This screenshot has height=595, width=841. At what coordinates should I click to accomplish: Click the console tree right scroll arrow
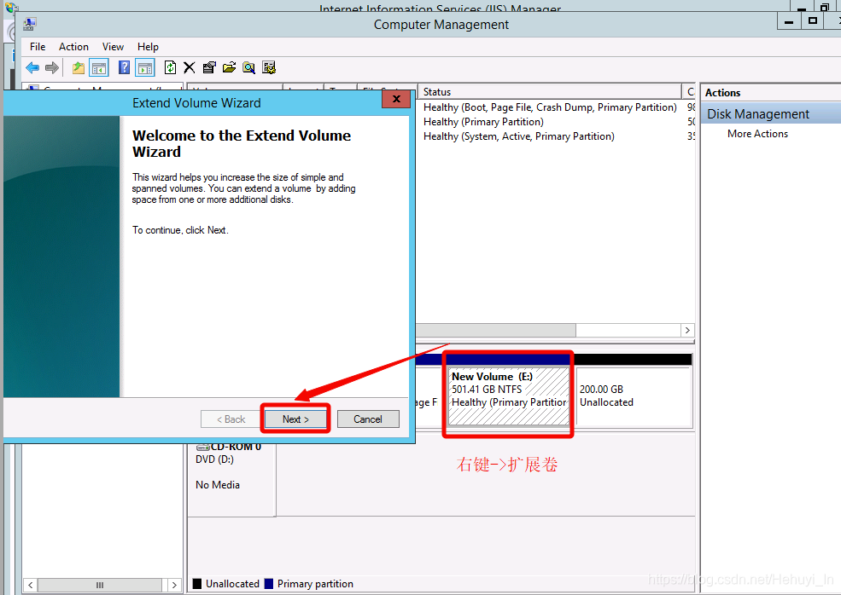[x=174, y=585]
